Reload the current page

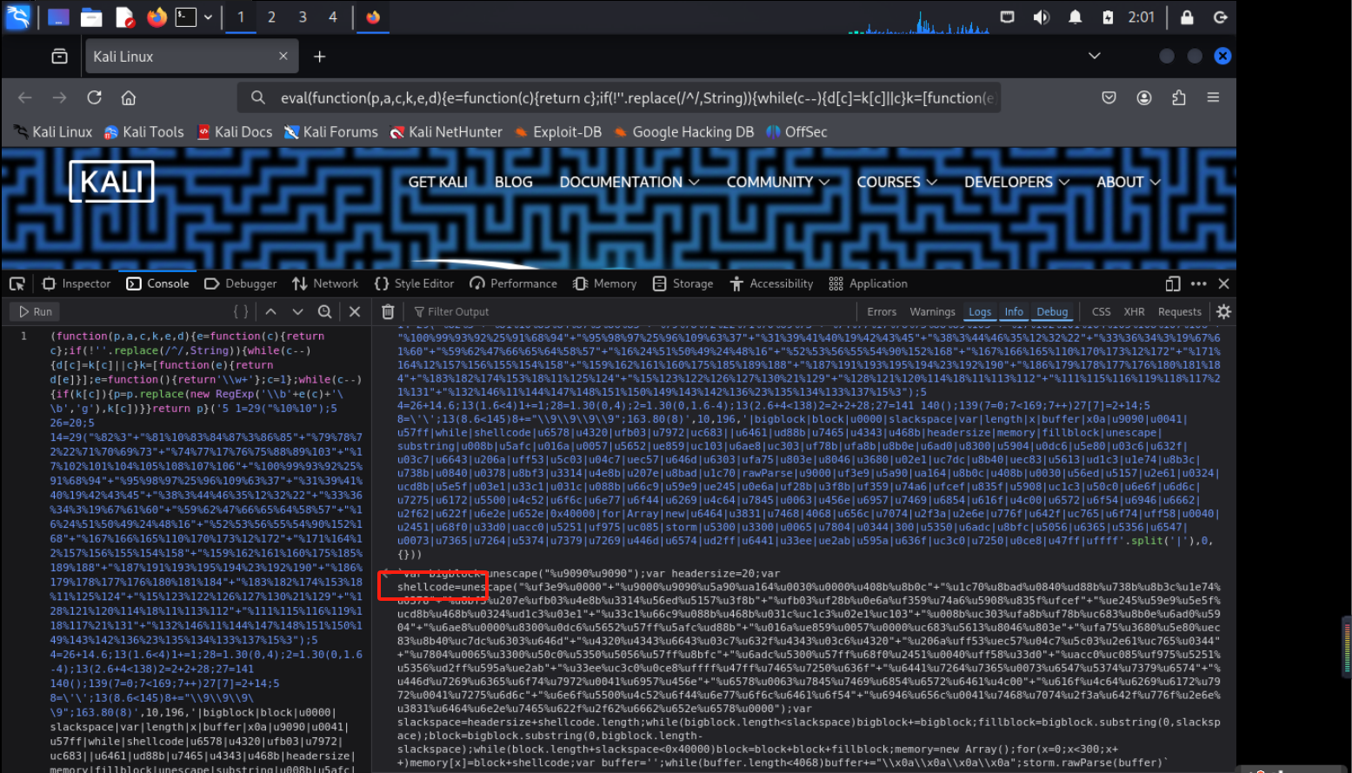94,97
